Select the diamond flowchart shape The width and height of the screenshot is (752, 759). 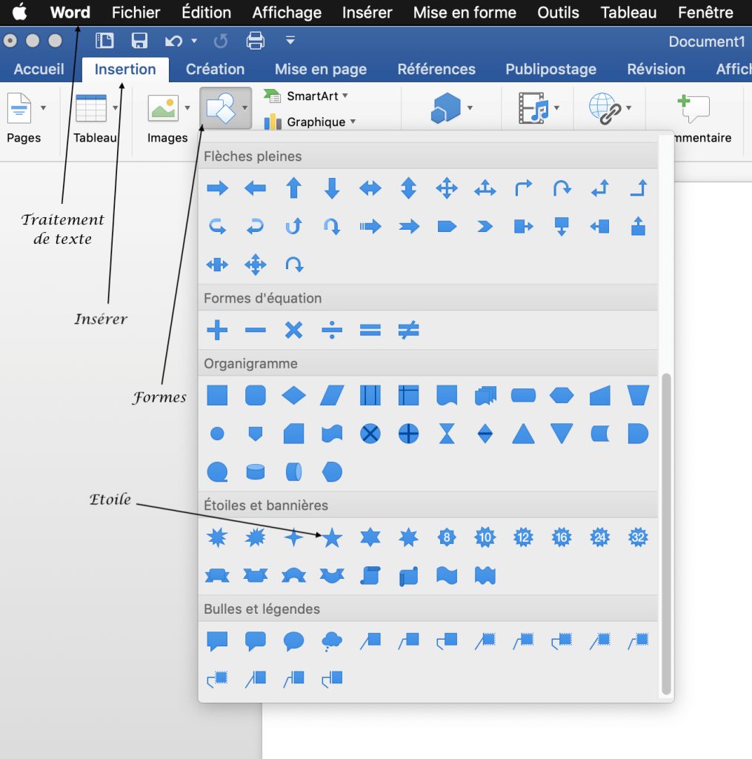(x=294, y=396)
